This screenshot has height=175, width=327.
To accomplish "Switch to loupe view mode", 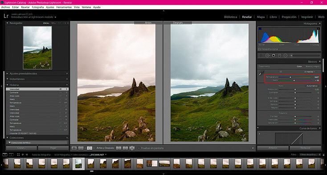I will click(74, 148).
